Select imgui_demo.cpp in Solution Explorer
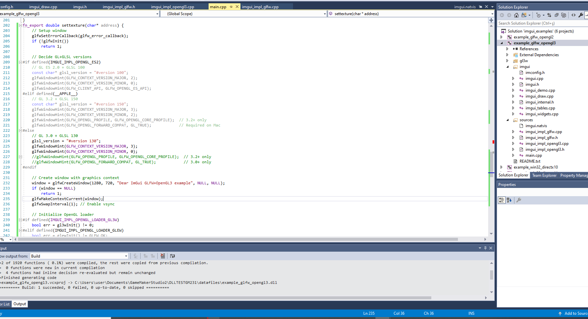 pos(540,90)
